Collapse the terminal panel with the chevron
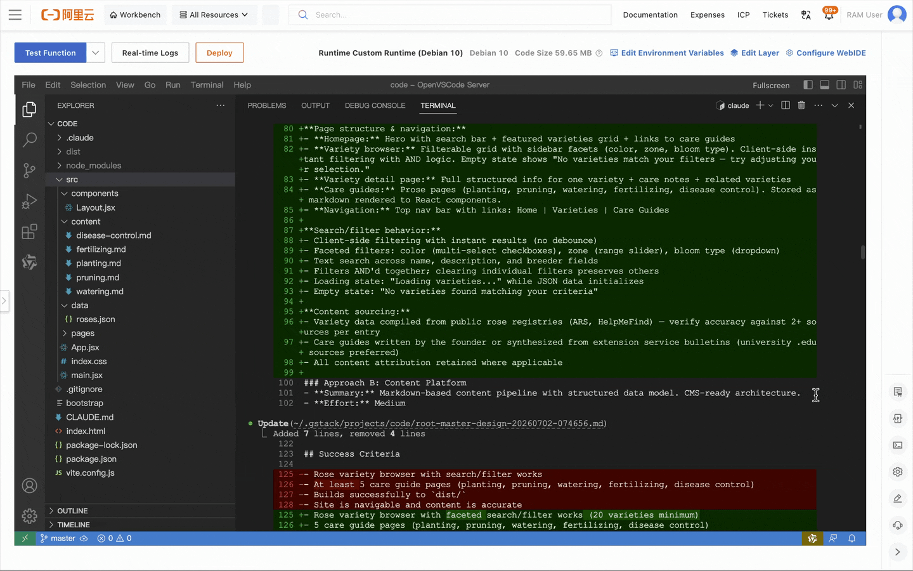The height and width of the screenshot is (571, 913). 834,105
